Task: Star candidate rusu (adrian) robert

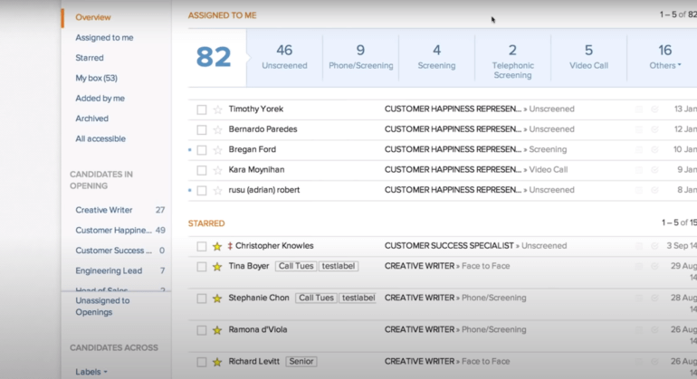Action: click(x=218, y=191)
